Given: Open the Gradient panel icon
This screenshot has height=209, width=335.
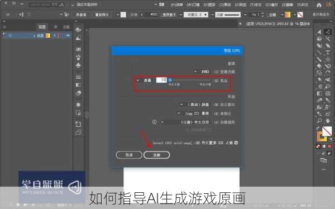Looking at the screenshot, I should point(78,85).
